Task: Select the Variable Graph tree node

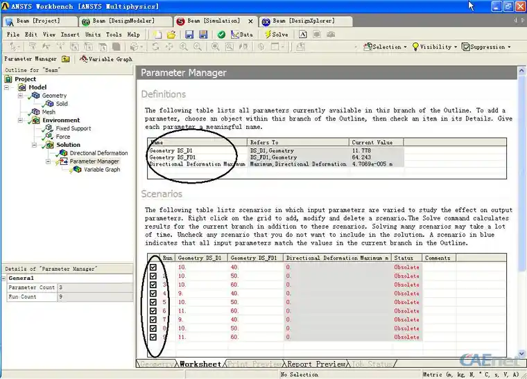Action: [x=102, y=170]
